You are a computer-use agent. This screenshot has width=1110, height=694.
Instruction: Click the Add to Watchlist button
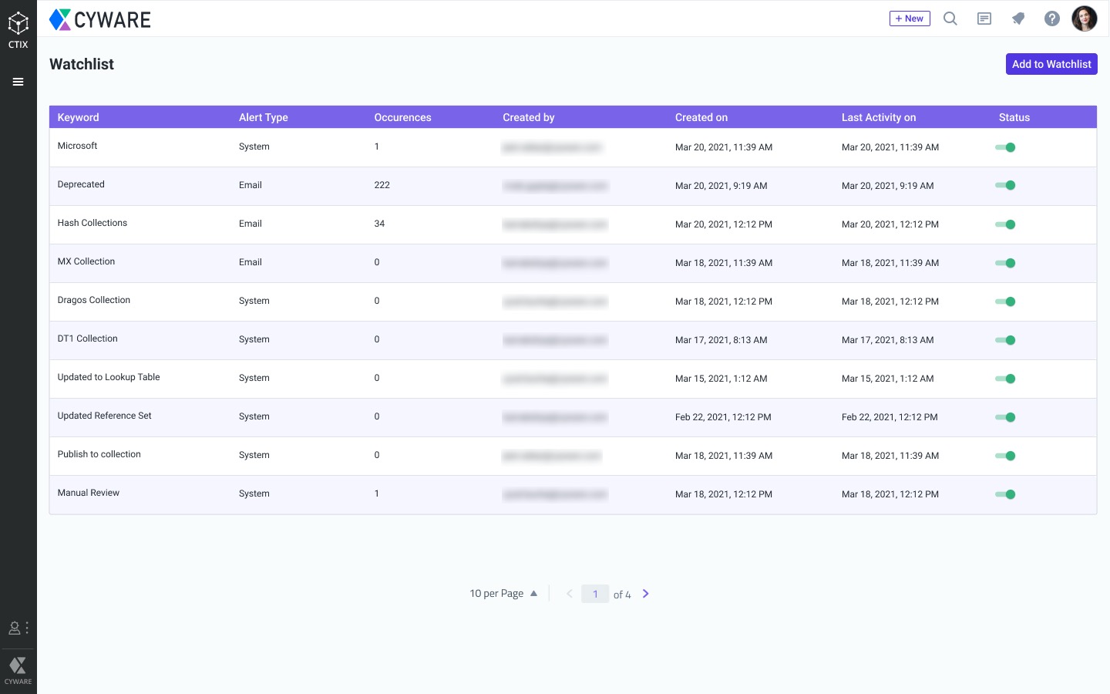click(1051, 64)
